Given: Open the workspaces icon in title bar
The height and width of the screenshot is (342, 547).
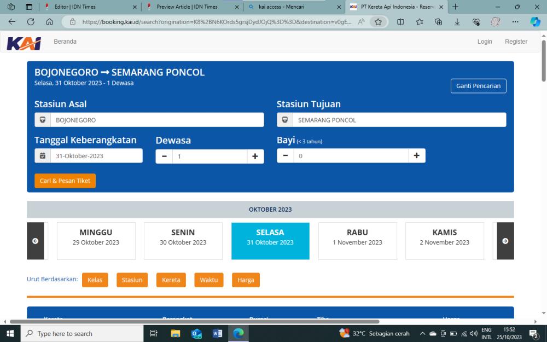Looking at the screenshot, I should (x=11, y=7).
